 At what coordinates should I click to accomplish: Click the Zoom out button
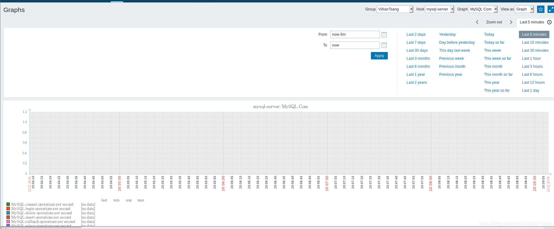coord(494,22)
